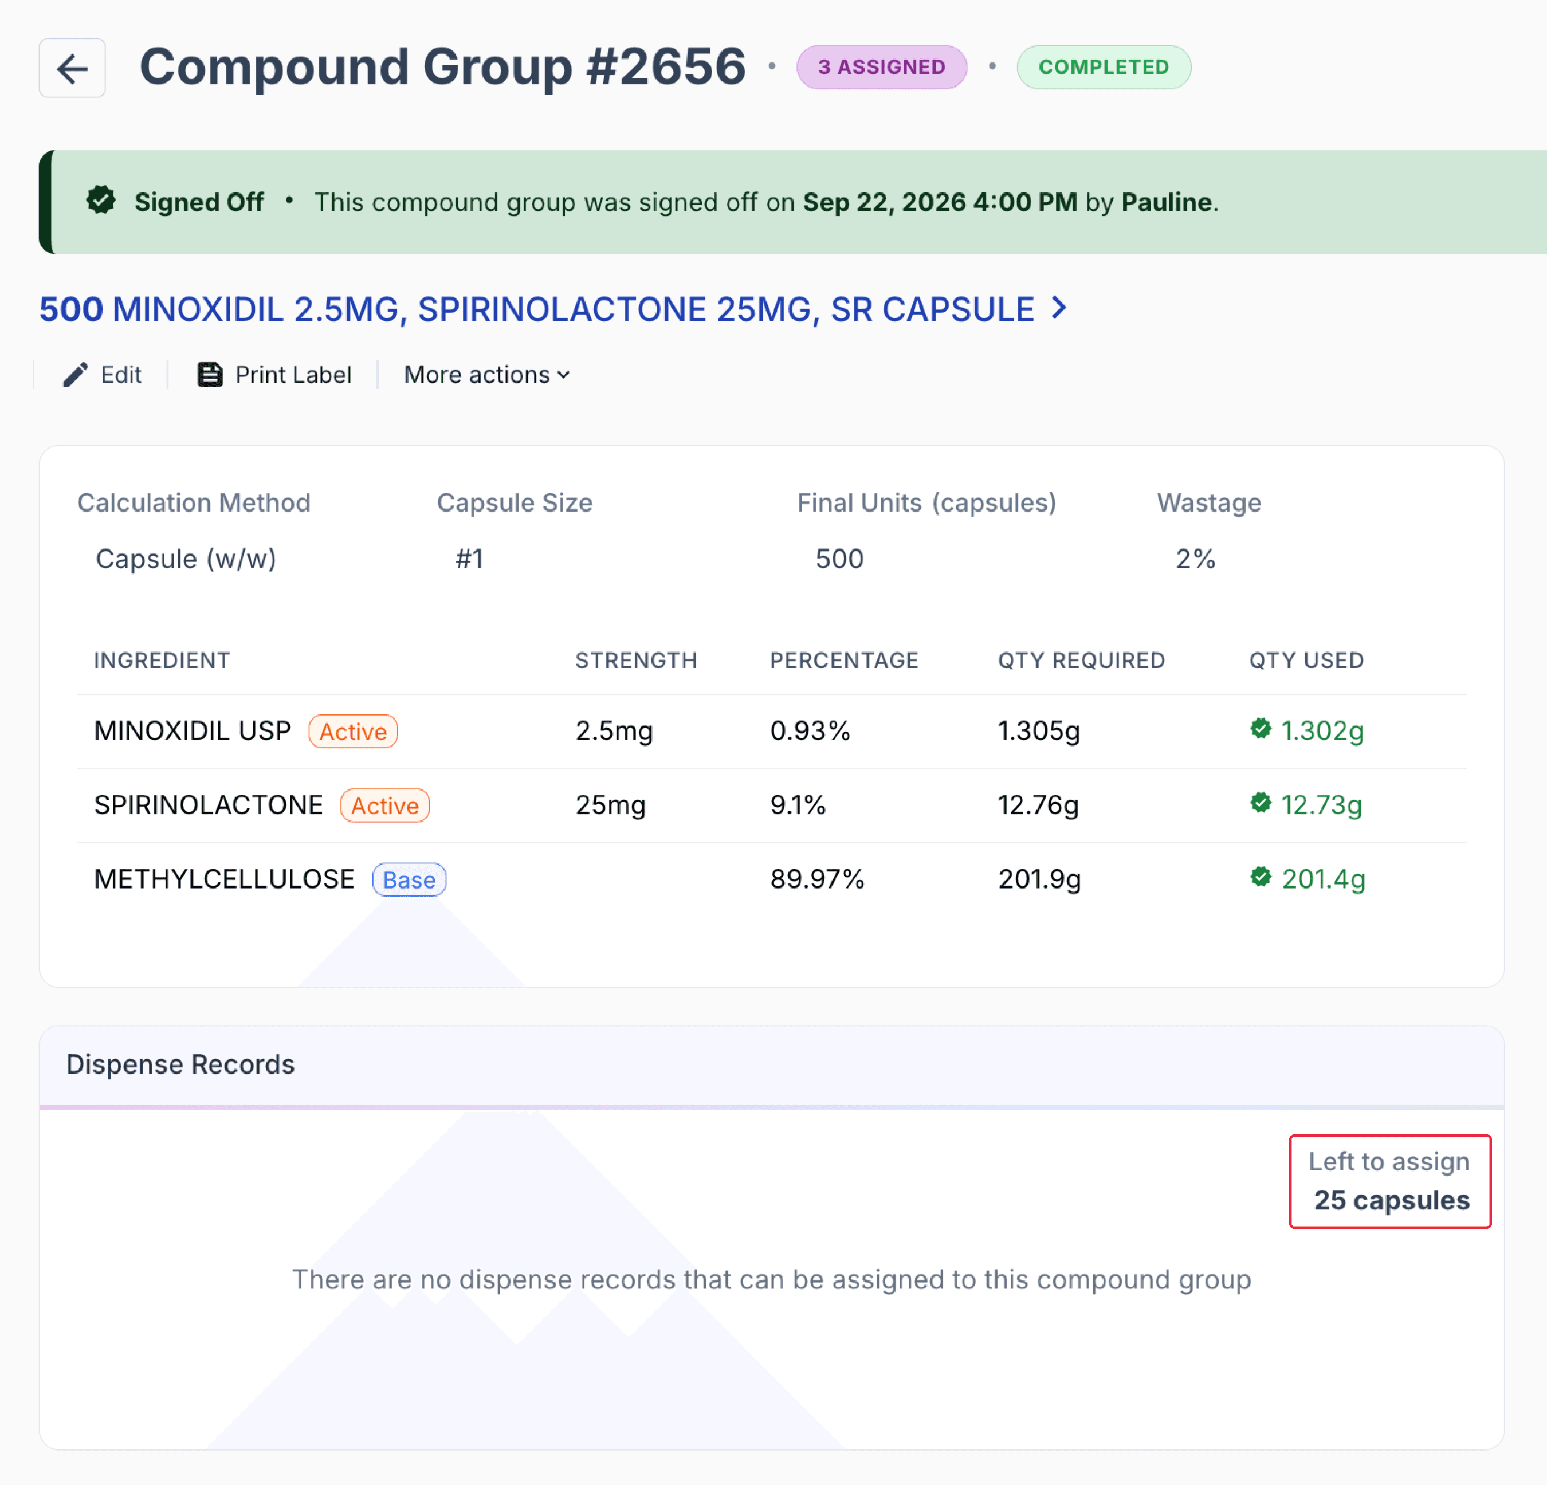Click the Edit pencil icon
Image resolution: width=1547 pixels, height=1485 pixels.
(75, 375)
